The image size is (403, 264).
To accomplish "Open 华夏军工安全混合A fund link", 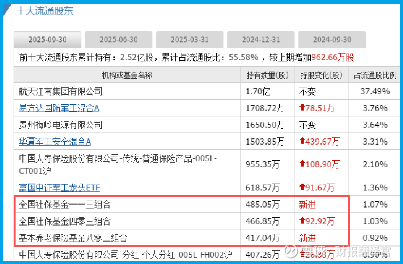I will (55, 142).
